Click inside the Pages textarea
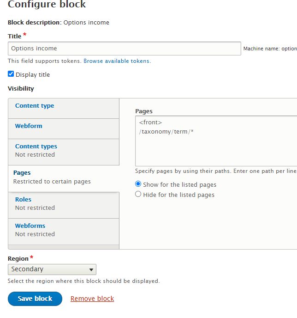 (216, 141)
